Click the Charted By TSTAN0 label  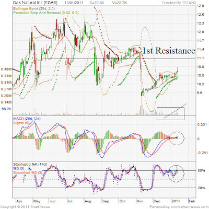tap(179, 3)
